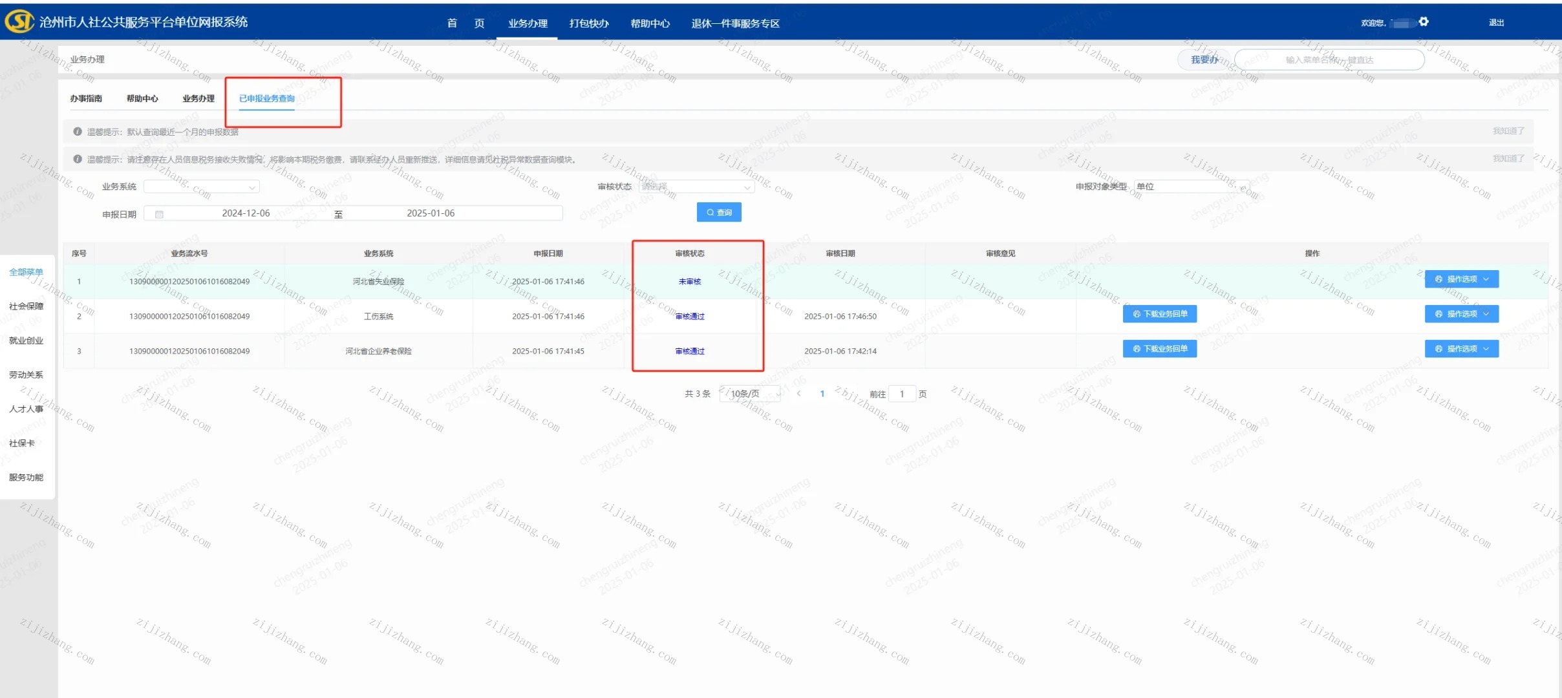This screenshot has height=698, width=1562.
Task: Click 审核通过 status of 企业养老保险 row
Action: 690,352
